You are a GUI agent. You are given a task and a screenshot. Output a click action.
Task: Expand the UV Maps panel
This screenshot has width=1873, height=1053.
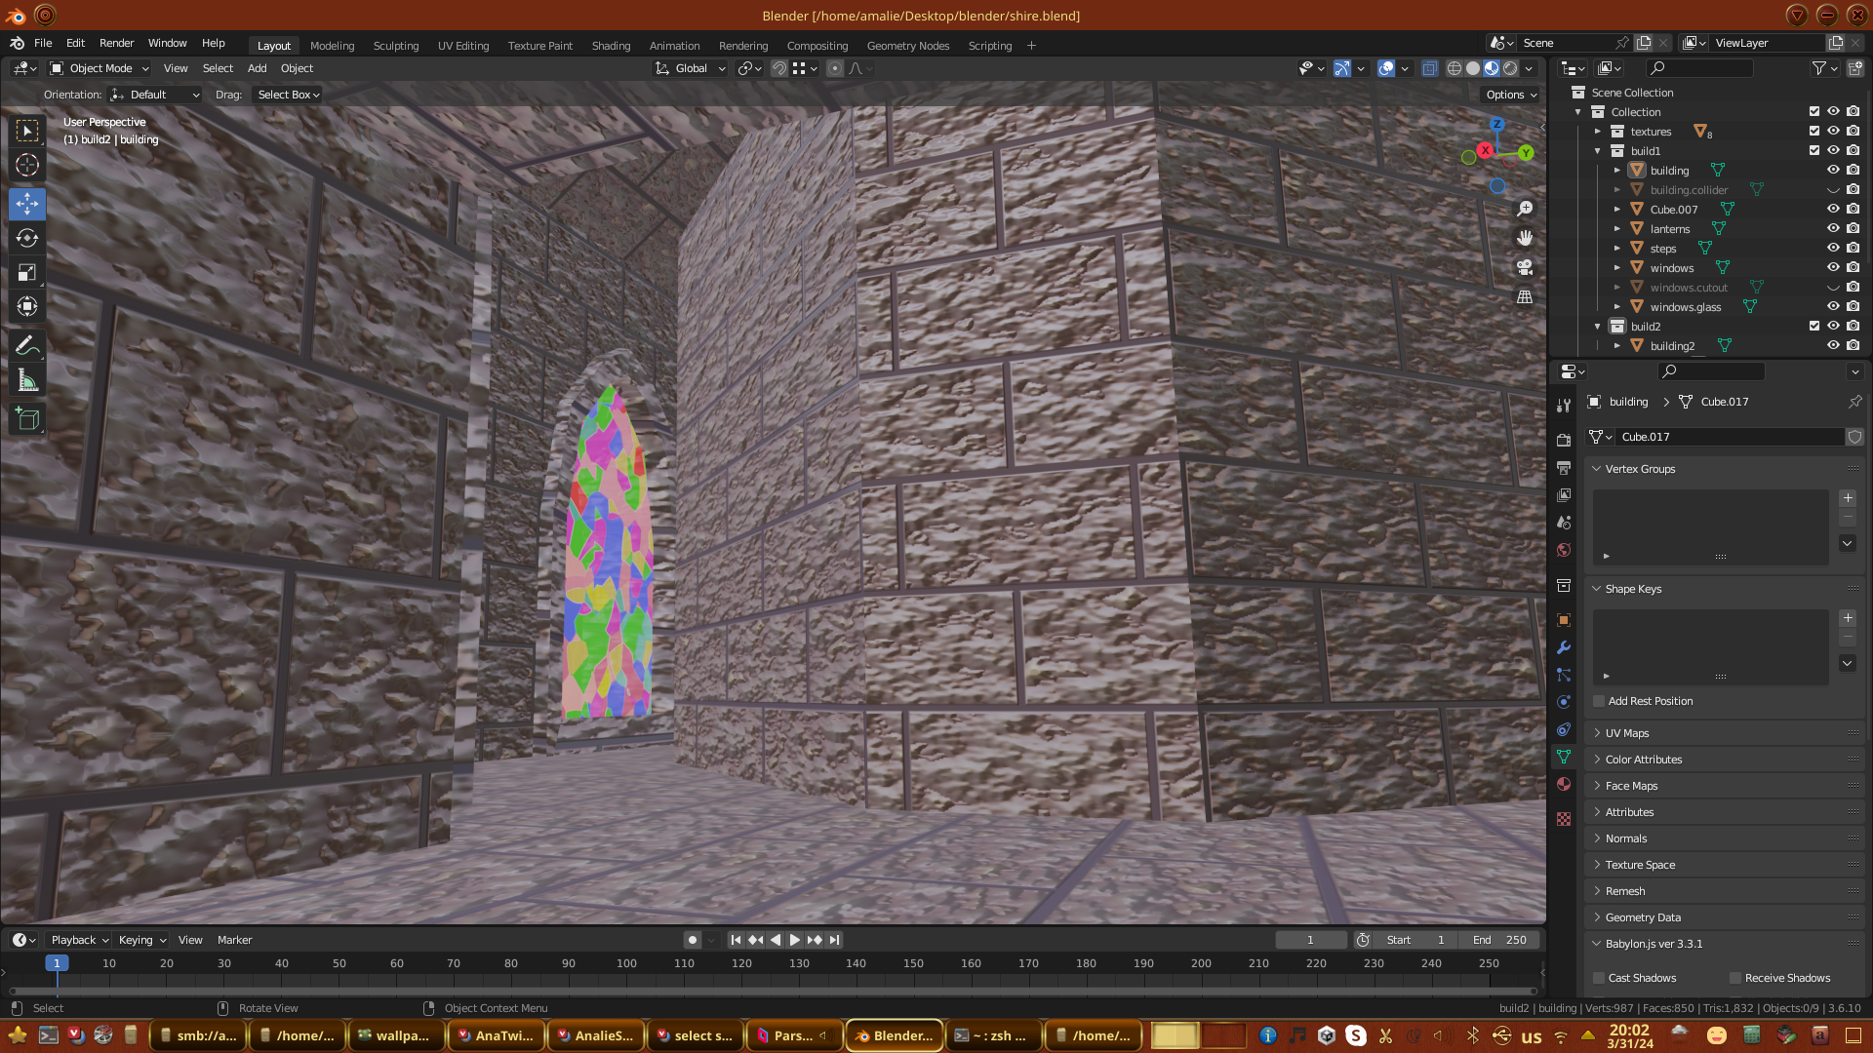(x=1627, y=733)
